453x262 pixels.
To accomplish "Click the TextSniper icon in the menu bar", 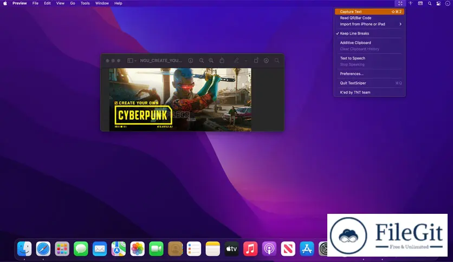I will click(400, 3).
